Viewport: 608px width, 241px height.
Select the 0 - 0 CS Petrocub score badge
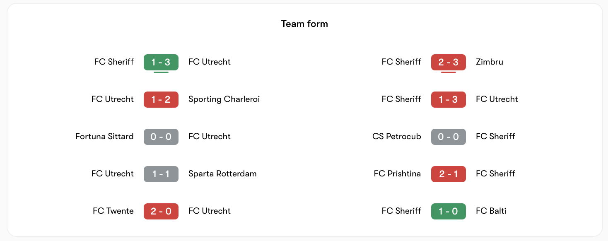click(x=449, y=137)
